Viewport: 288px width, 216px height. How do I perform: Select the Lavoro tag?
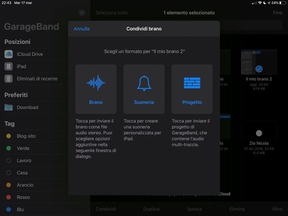click(x=36, y=160)
